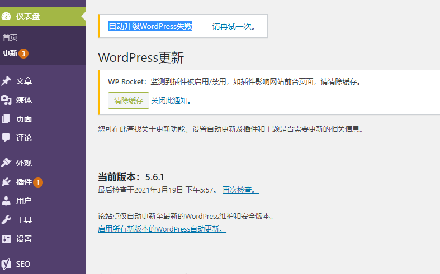Click the wrench icon beside 工具
The height and width of the screenshot is (274, 440).
point(6,220)
